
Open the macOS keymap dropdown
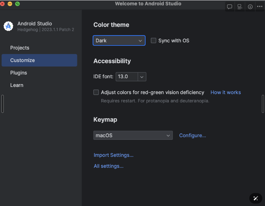(x=133, y=135)
